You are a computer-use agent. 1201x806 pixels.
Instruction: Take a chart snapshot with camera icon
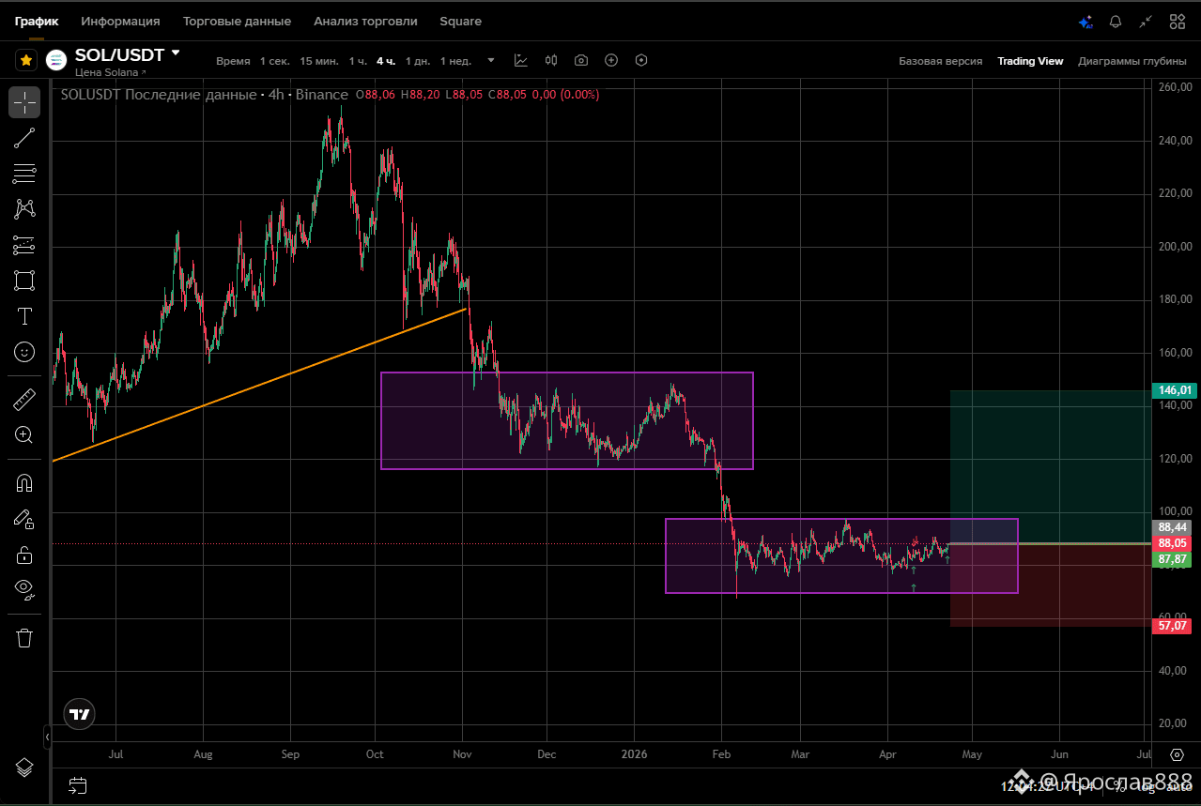(581, 60)
